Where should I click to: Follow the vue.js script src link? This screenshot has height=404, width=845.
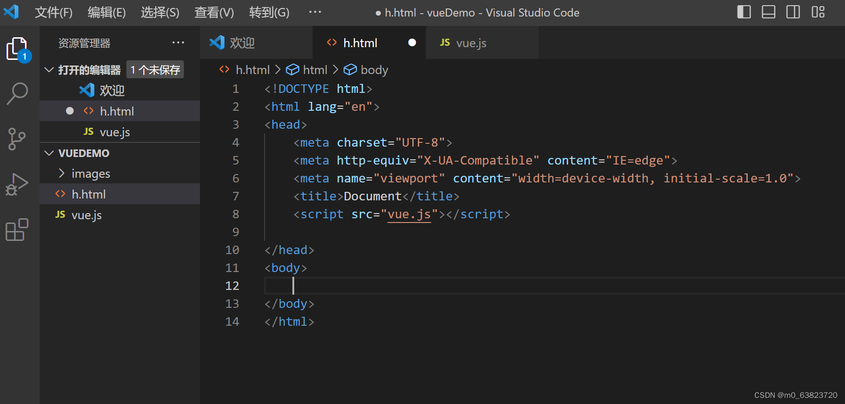409,214
